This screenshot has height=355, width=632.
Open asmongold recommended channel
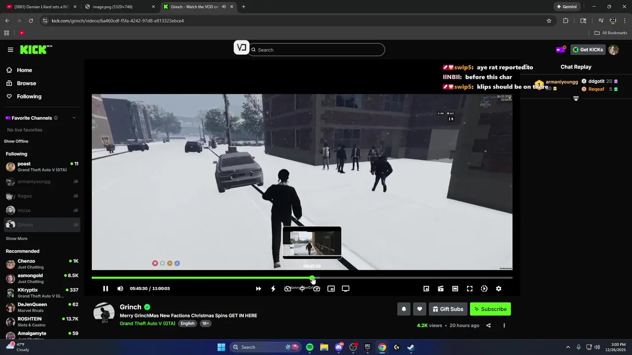[41, 278]
